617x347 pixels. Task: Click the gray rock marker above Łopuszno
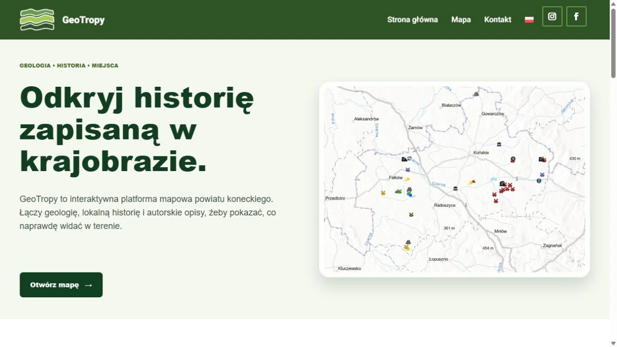(x=408, y=242)
